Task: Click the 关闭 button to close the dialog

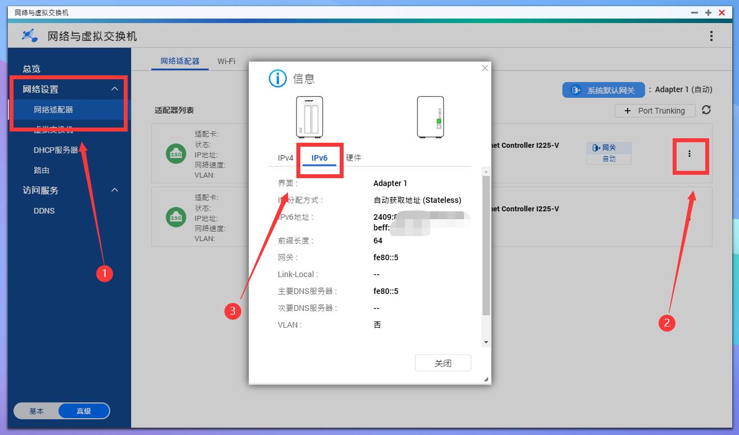Action: coord(443,362)
